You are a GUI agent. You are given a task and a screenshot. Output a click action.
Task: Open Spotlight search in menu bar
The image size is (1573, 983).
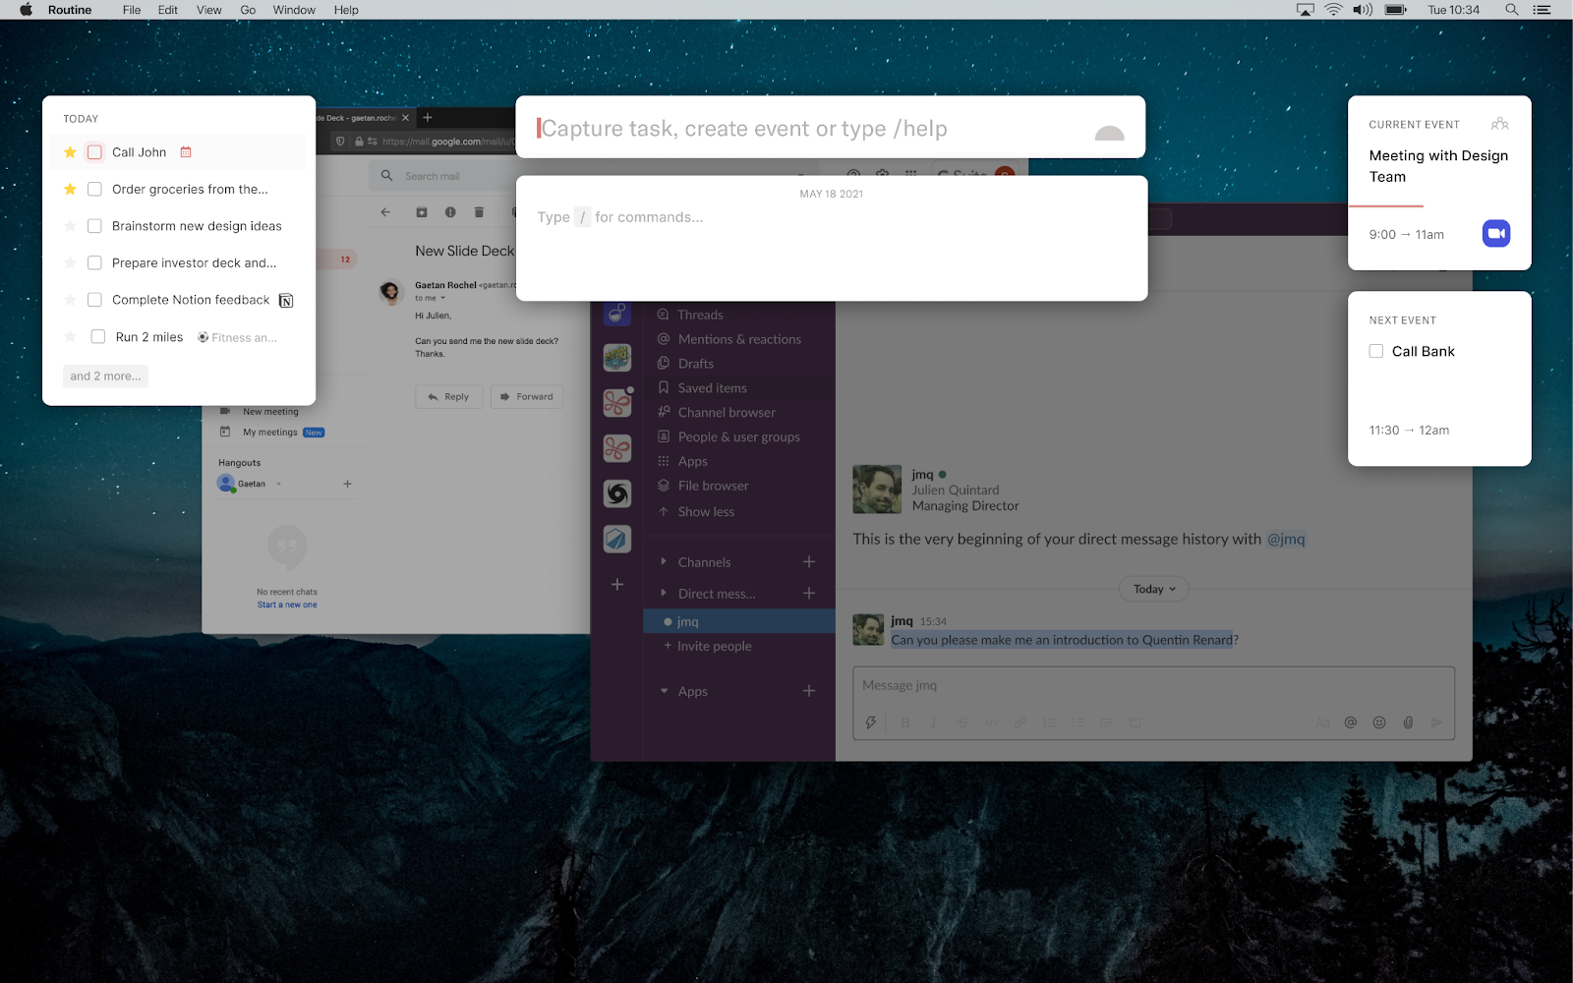[x=1512, y=10]
